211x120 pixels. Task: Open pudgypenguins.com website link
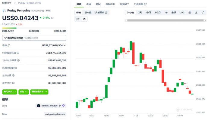[x=55, y=114]
